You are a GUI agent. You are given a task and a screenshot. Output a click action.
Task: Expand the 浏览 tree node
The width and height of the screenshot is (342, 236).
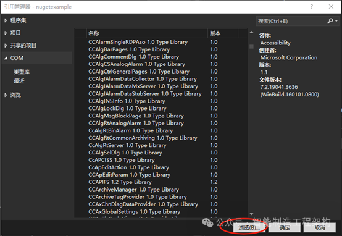pyautogui.click(x=6, y=95)
